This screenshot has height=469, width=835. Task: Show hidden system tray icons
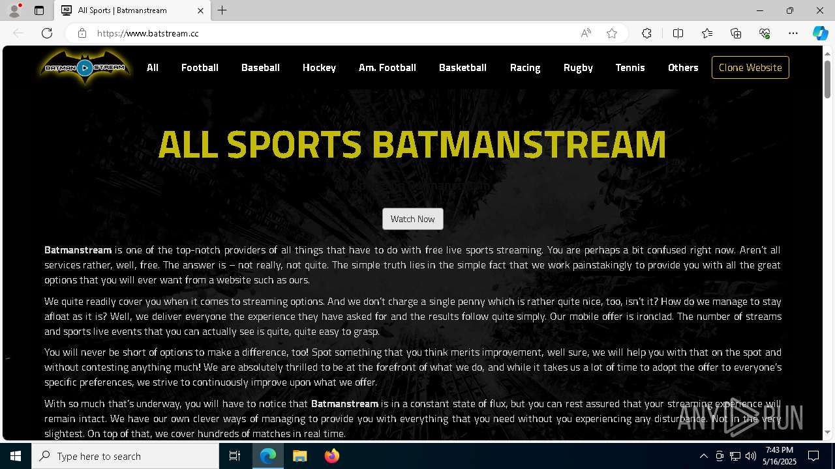pos(703,456)
